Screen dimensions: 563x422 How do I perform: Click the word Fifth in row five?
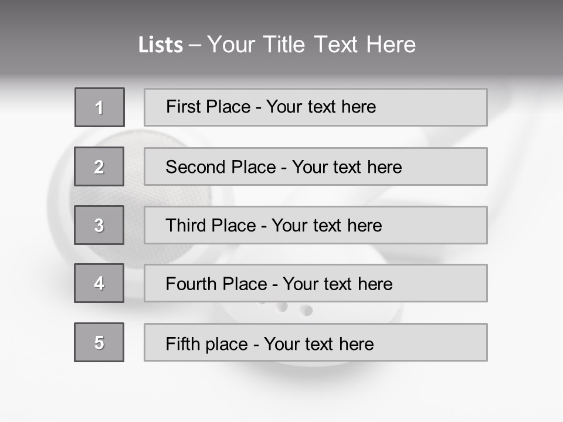pyautogui.click(x=182, y=343)
